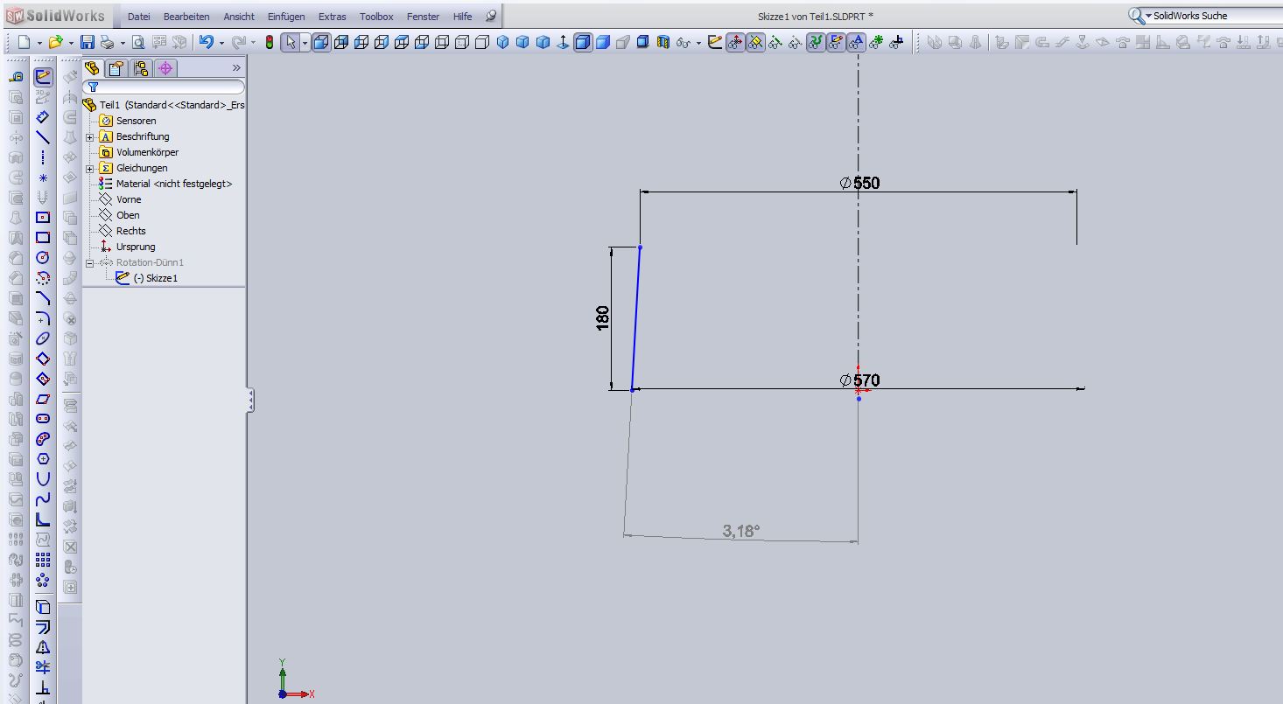Select the Straight Slot tool
This screenshot has width=1283, height=704.
coord(43,419)
